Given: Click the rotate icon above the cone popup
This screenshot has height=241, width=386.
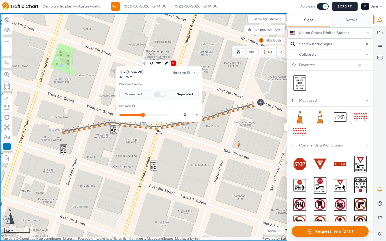Looking at the screenshot, I should tap(151, 63).
